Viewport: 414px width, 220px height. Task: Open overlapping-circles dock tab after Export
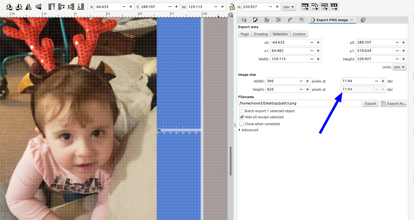[363, 20]
